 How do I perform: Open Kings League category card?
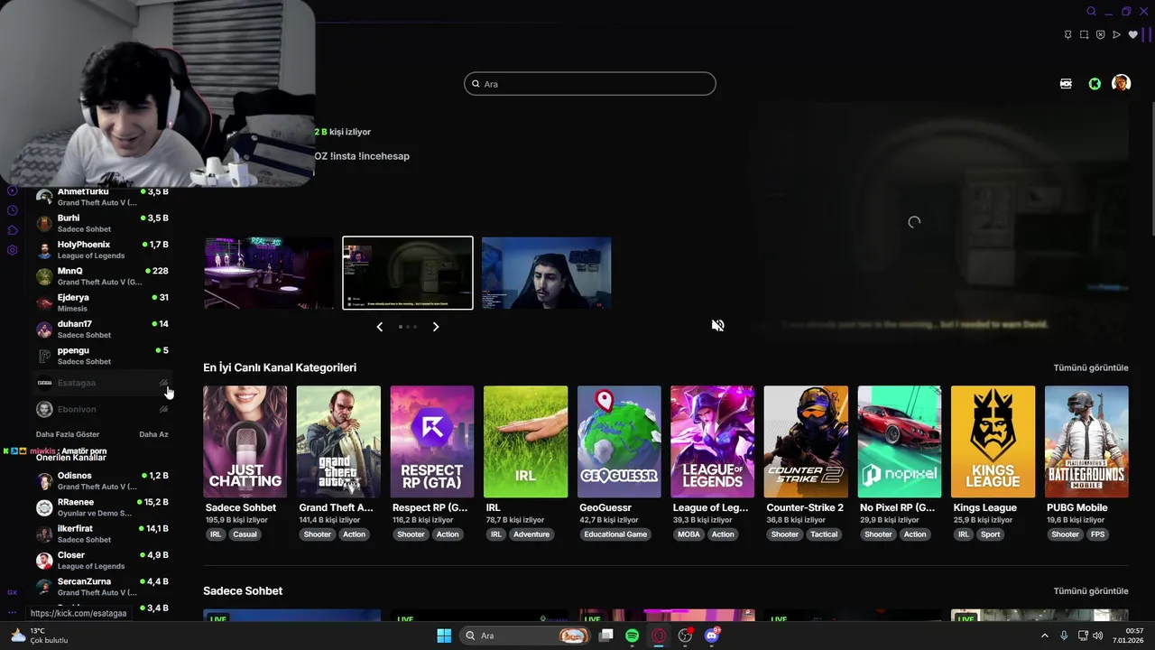[x=993, y=441]
